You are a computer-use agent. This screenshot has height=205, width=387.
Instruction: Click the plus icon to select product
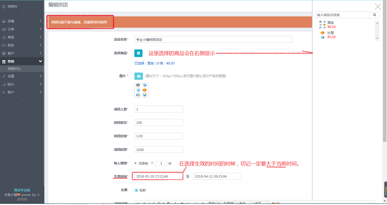[138, 53]
